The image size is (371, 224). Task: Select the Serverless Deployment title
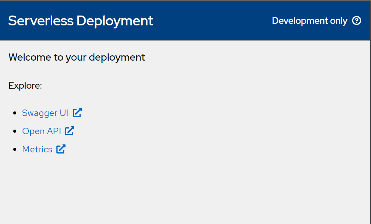[81, 21]
